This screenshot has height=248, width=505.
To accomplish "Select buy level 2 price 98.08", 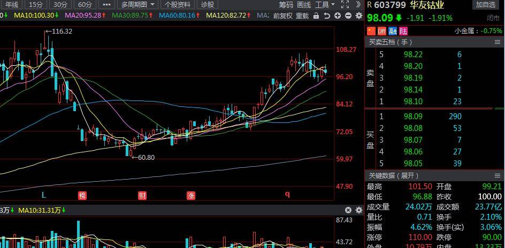I will point(413,128).
